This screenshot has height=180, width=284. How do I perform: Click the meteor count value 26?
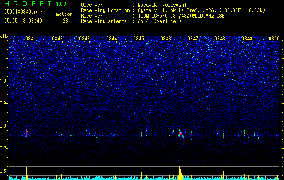point(65,21)
